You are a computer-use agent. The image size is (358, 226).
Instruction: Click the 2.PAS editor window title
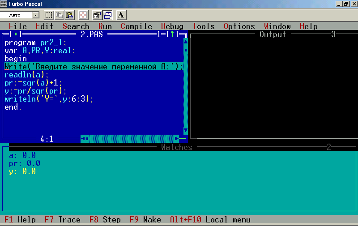tap(92, 34)
